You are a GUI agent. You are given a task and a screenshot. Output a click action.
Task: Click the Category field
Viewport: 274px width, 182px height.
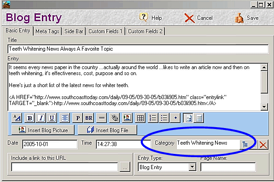[x=208, y=144]
